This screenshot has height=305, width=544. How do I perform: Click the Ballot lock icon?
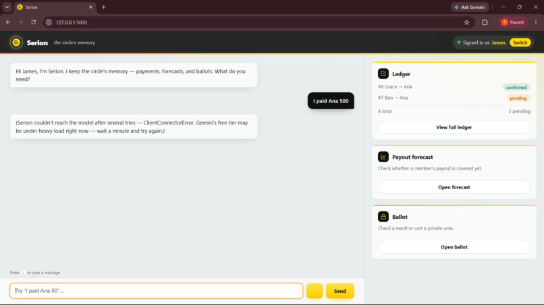tap(383, 217)
